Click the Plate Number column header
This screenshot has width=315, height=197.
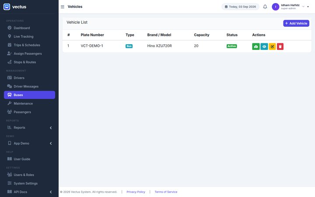[x=92, y=35]
